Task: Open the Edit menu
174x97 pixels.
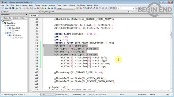Action: pos(7,5)
